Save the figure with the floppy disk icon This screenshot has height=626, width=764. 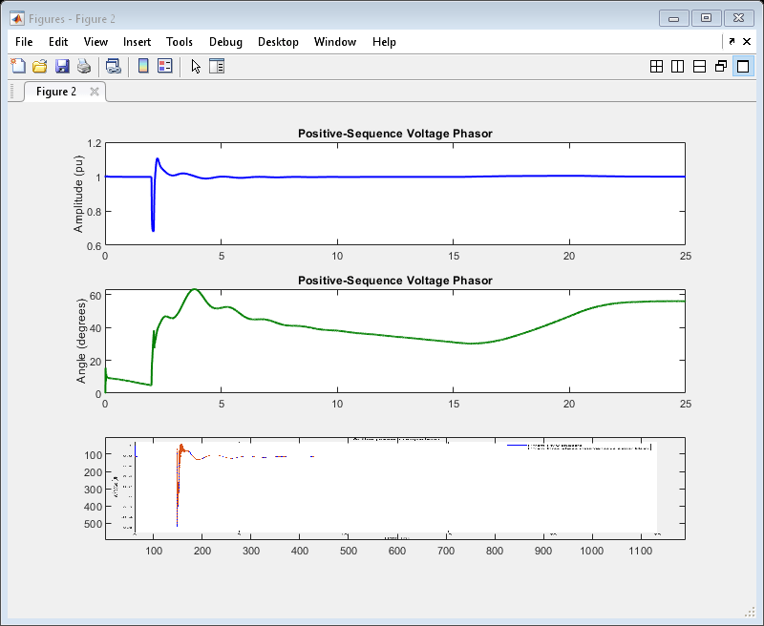pos(62,66)
